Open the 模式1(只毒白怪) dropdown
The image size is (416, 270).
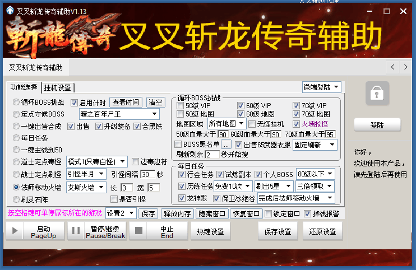(x=97, y=161)
